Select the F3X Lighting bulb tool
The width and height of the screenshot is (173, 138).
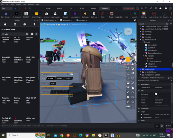128,88
